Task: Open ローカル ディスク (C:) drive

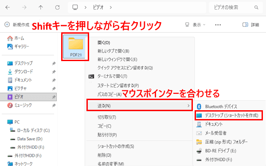Action: click(x=30, y=131)
